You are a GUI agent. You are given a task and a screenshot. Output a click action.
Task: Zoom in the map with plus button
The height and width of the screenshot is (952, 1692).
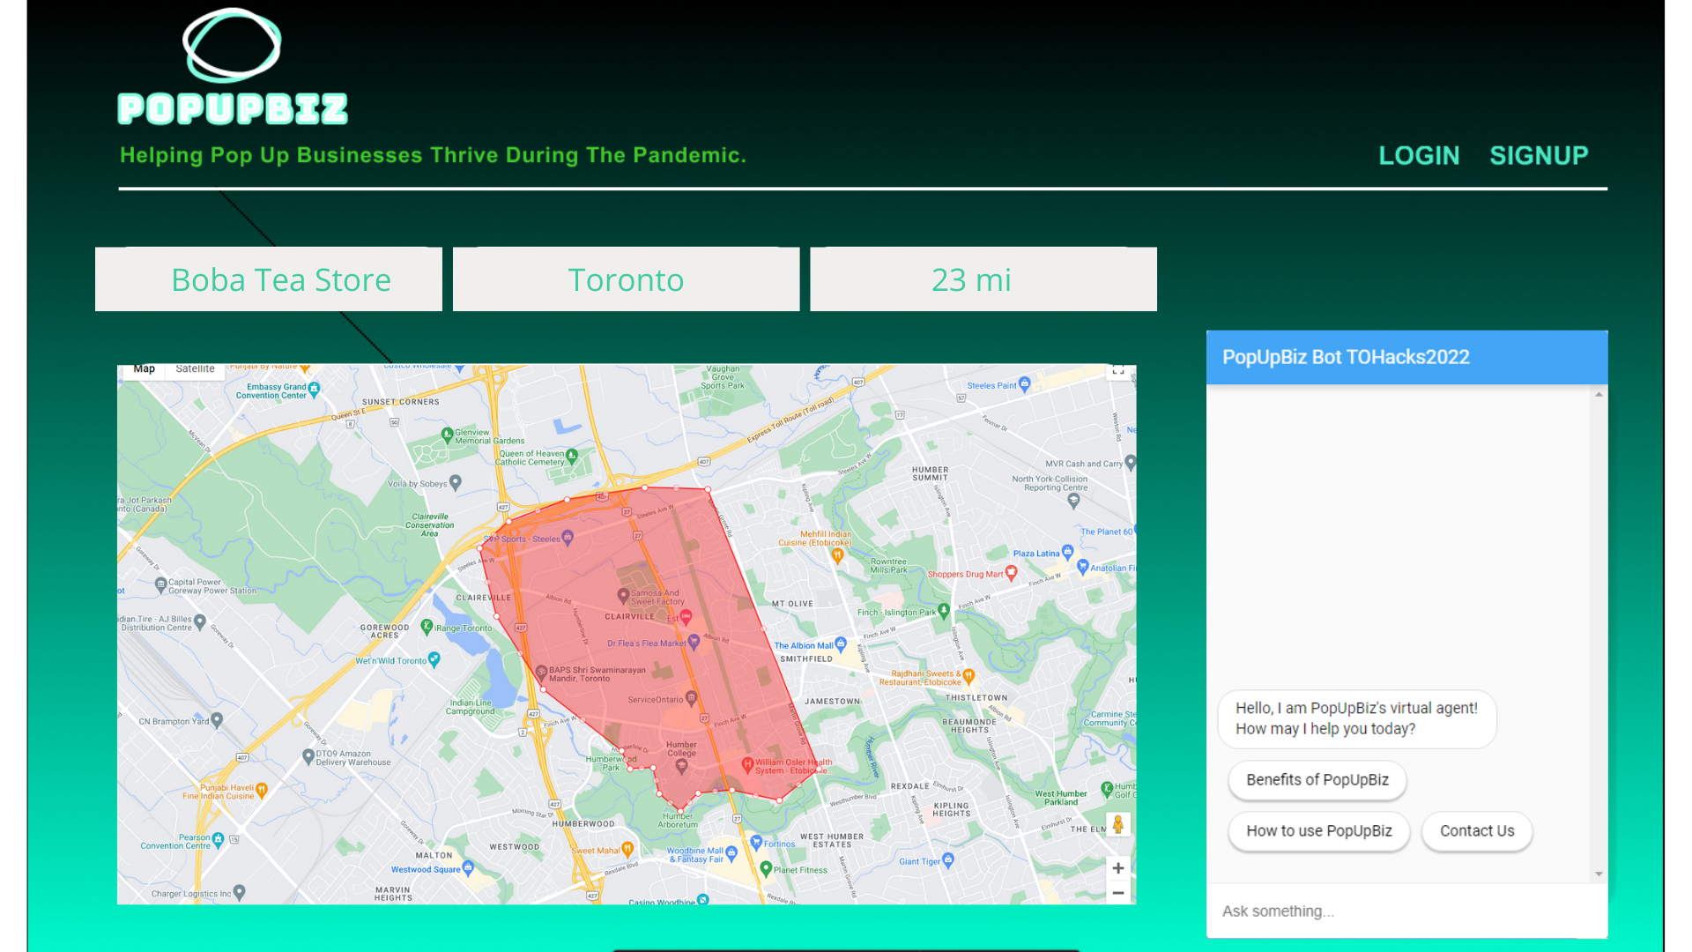[x=1117, y=868]
